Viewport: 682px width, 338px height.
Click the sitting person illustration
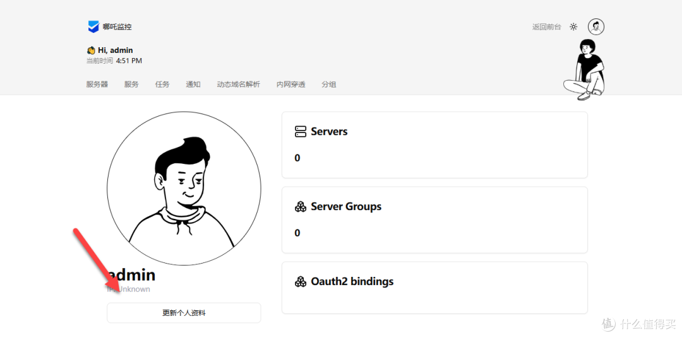pos(584,69)
